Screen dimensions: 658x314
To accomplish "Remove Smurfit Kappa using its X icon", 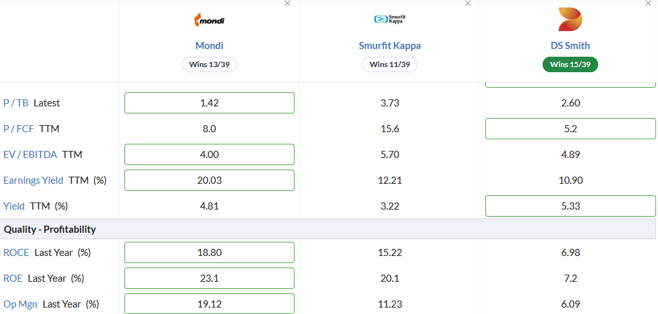I will 467,3.
